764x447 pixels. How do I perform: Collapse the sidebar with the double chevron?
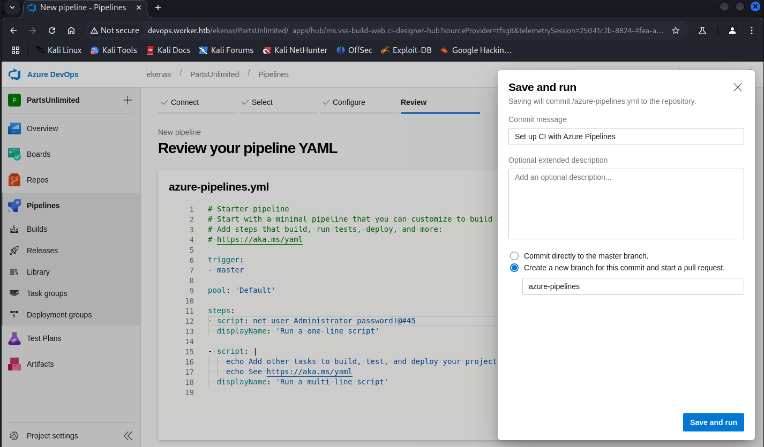coord(128,436)
